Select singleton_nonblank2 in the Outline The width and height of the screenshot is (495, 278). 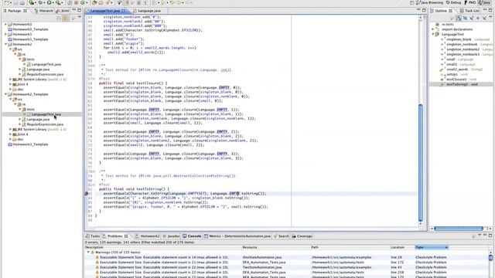click(x=463, y=49)
